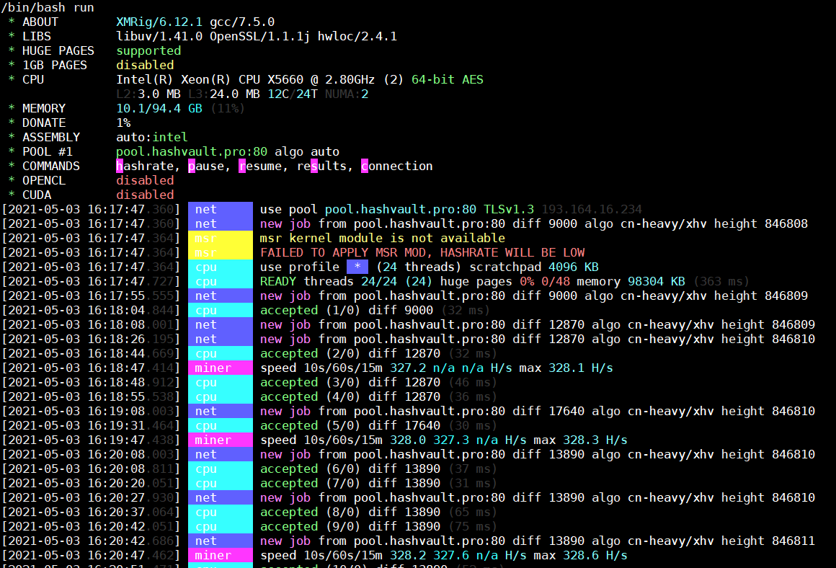The width and height of the screenshot is (836, 568).
Task: Click the highlighted "s" in results command
Action: coord(314,166)
